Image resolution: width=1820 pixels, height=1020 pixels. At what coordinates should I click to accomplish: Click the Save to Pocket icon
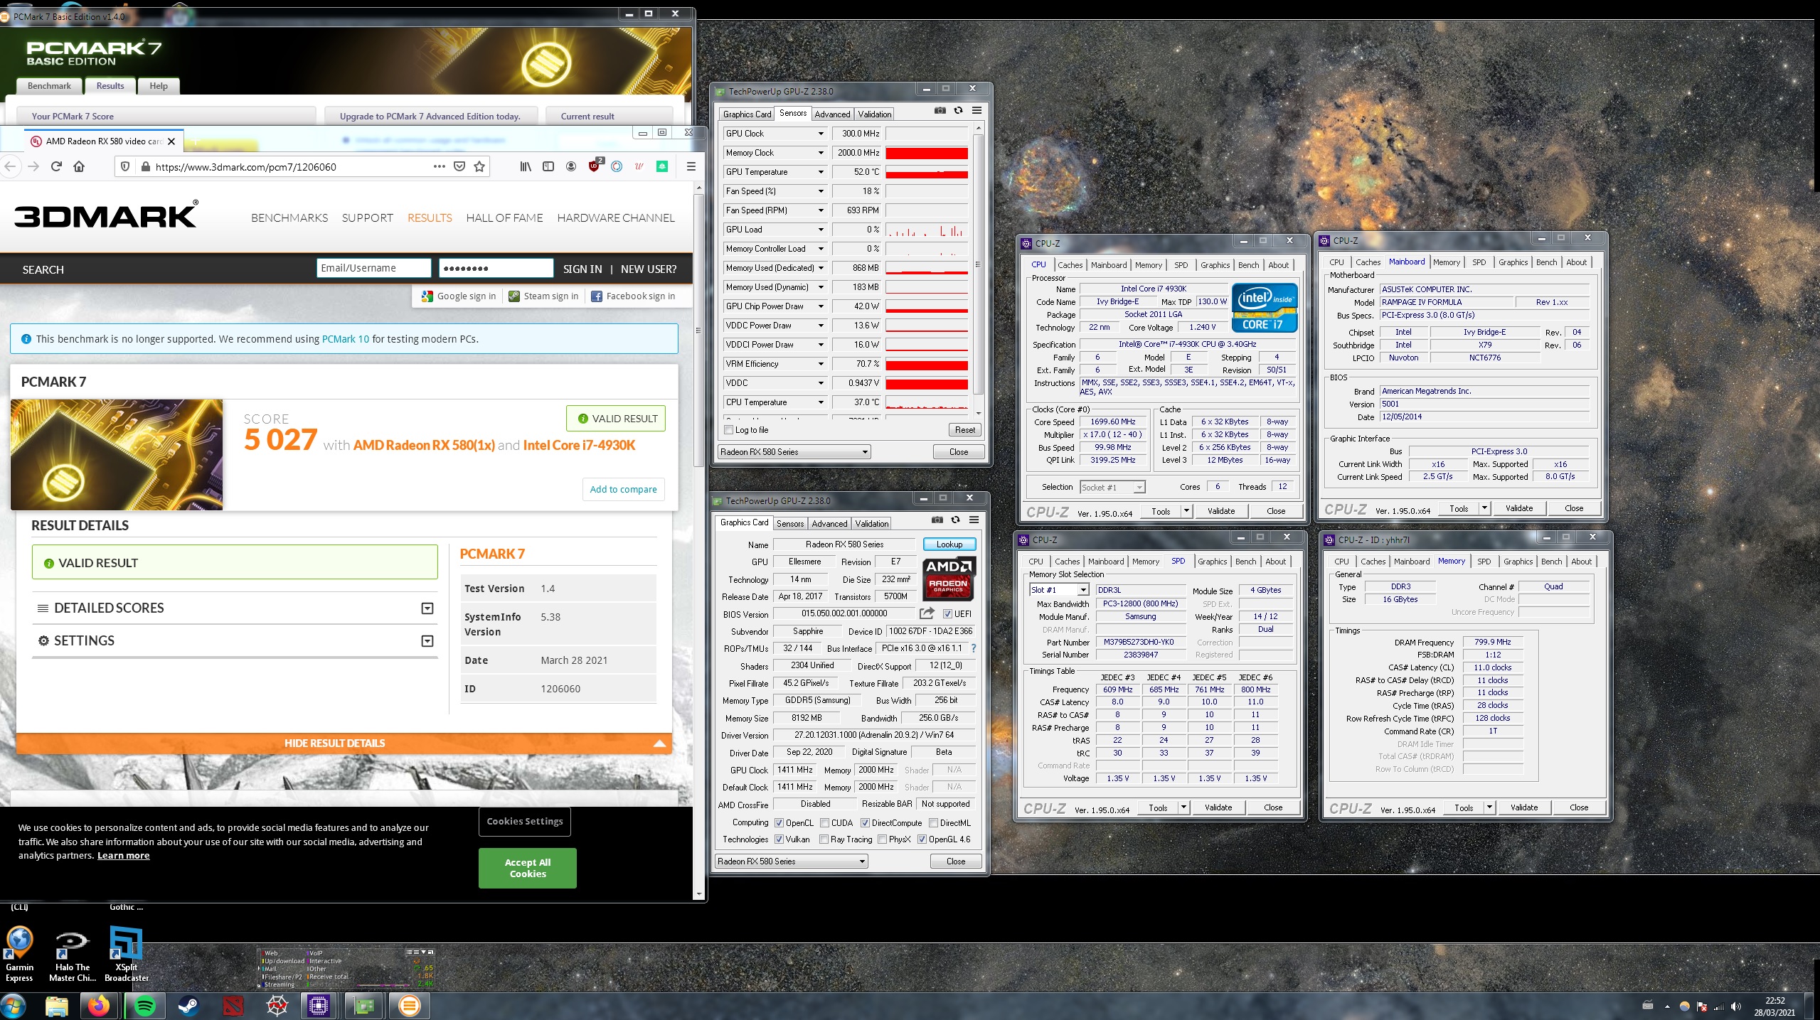coord(459,166)
